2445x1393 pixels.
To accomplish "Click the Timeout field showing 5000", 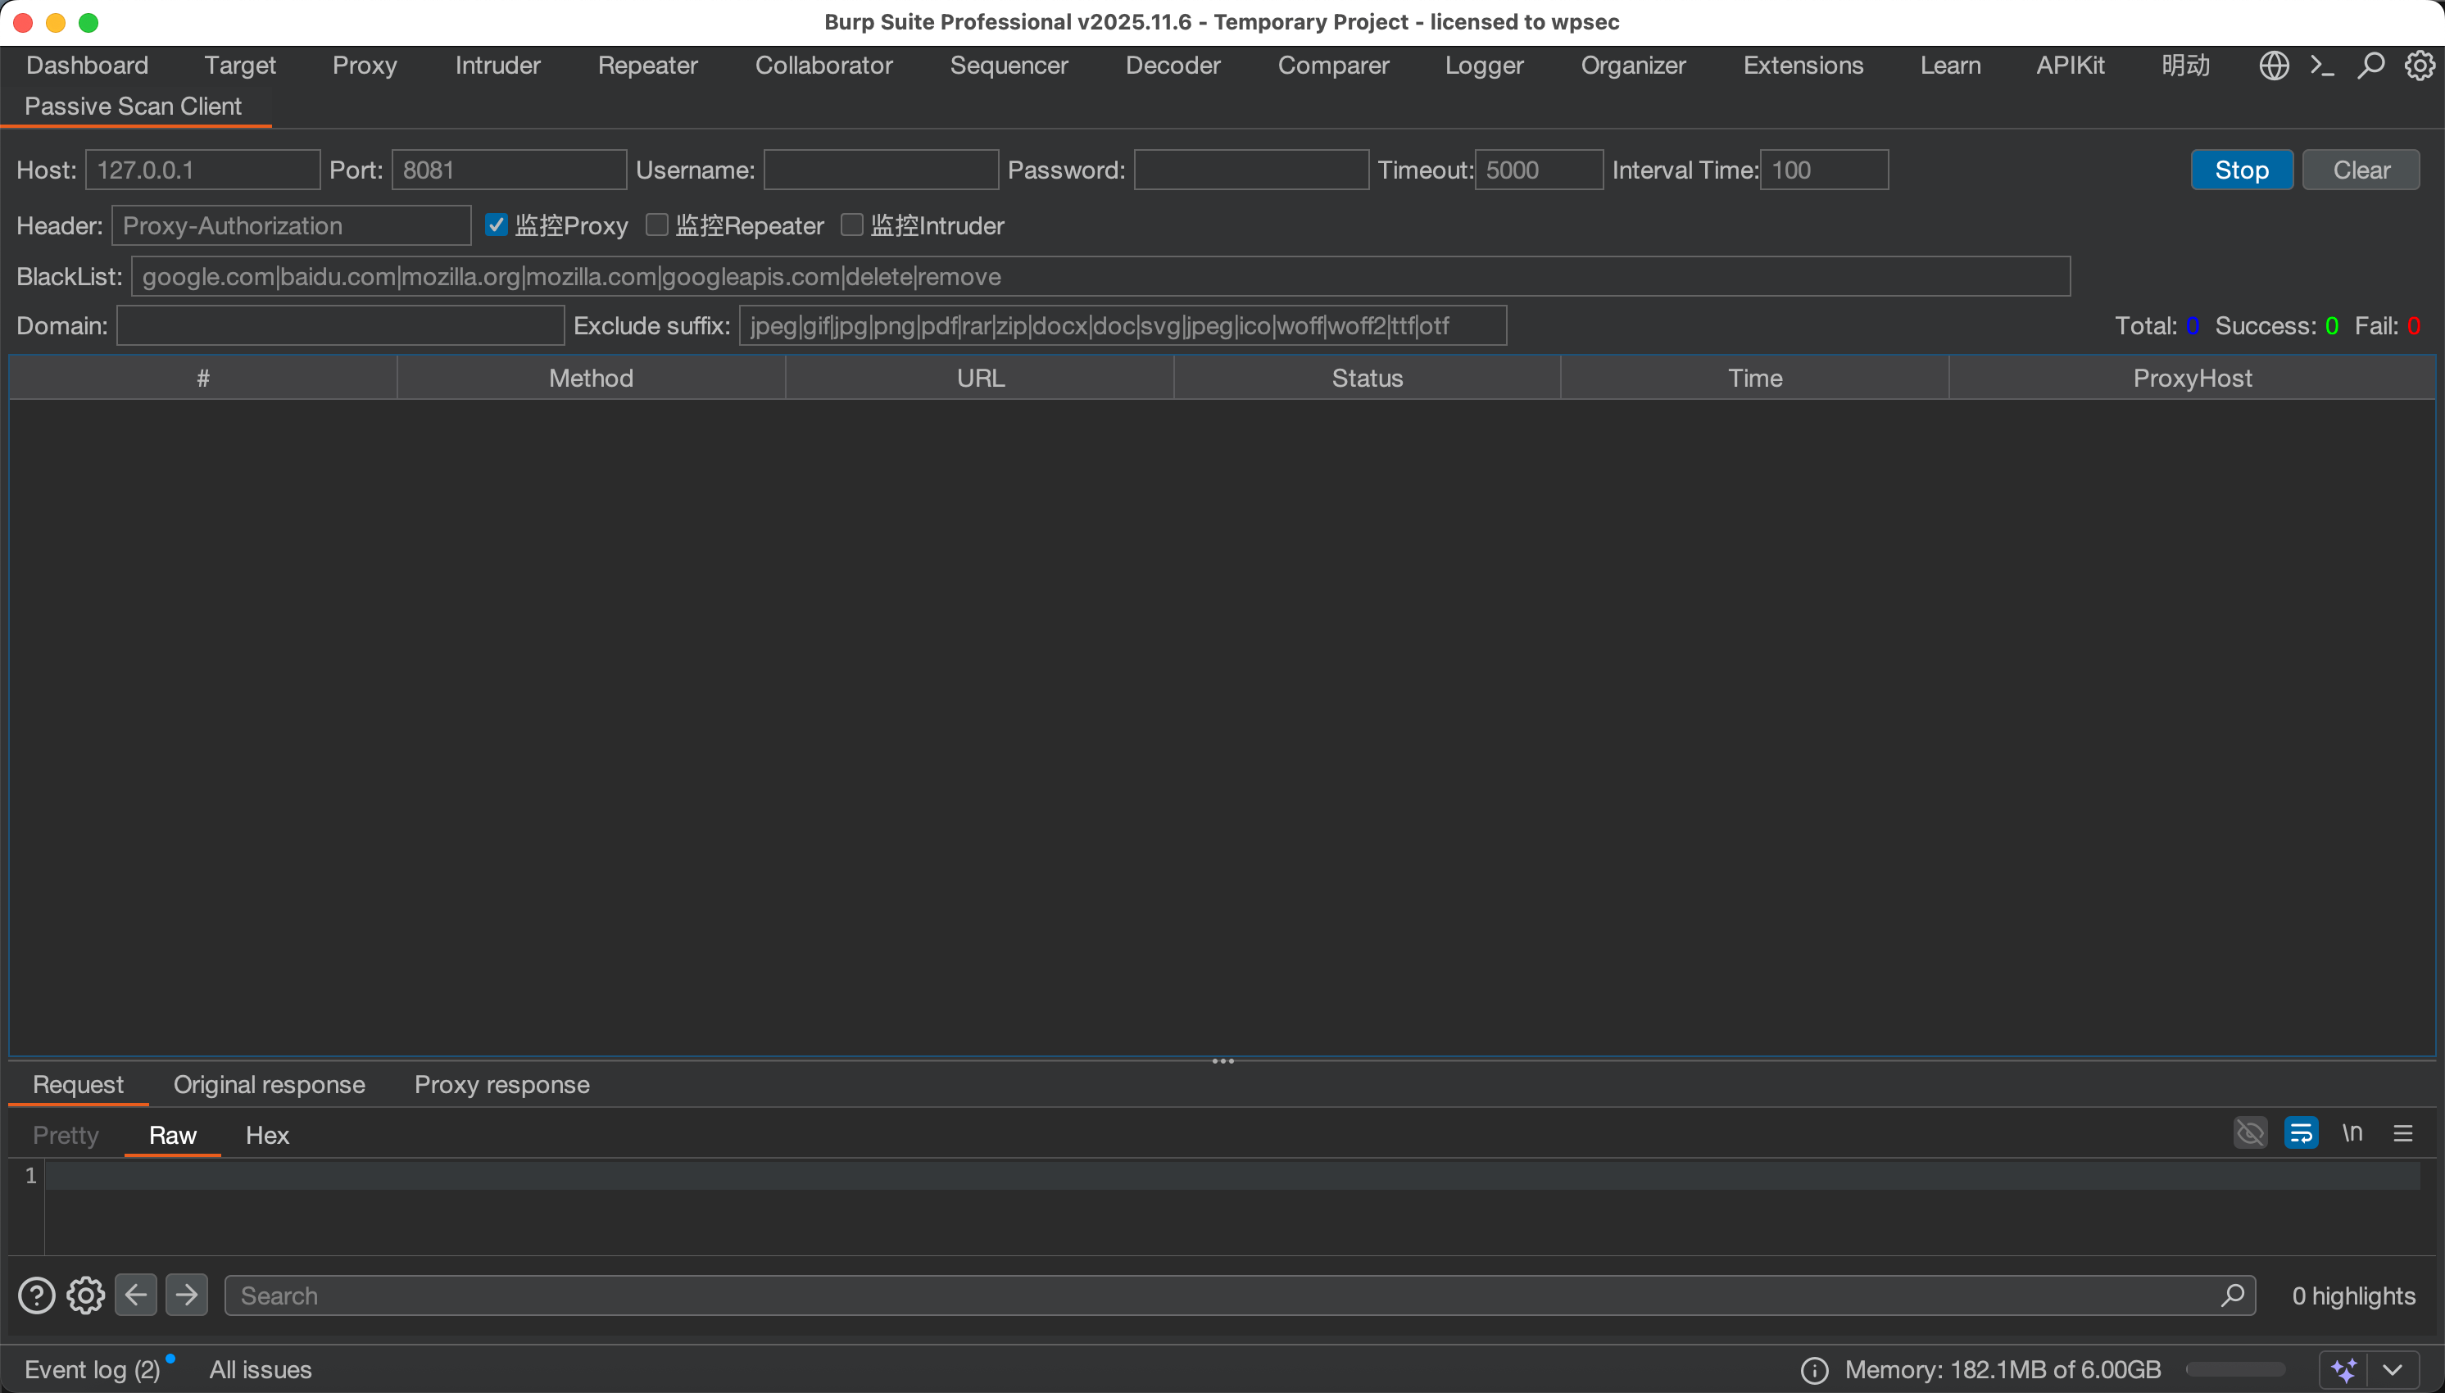I will (x=1539, y=170).
